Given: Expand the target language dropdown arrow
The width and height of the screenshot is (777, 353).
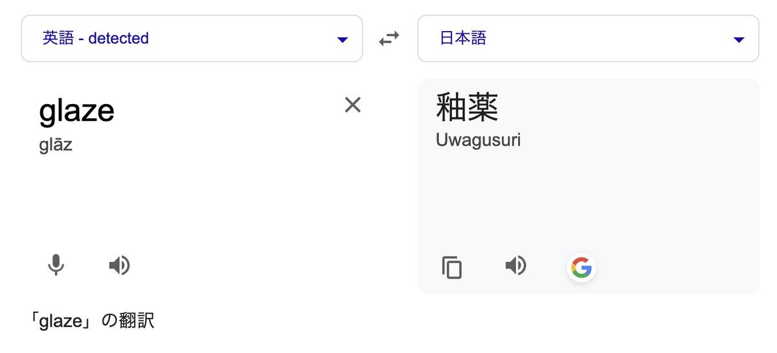Looking at the screenshot, I should [739, 40].
